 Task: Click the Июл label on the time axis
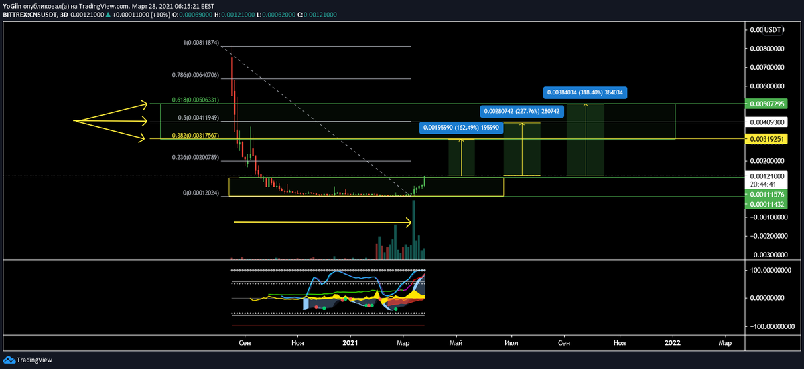(511, 342)
